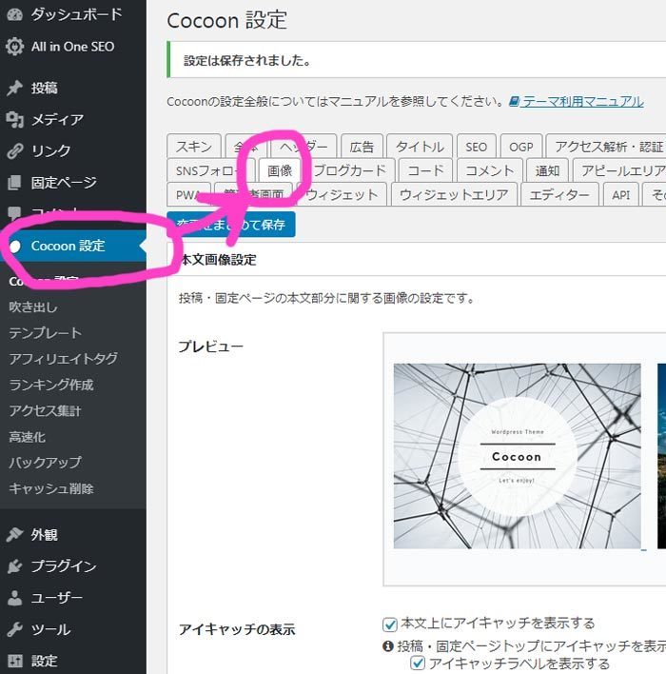Viewport: 666px width, 674px height.
Task: Open the ヘッダー tab
Action: click(x=304, y=147)
